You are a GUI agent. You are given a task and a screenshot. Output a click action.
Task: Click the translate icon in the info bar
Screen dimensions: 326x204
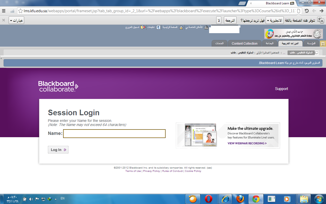(320, 20)
